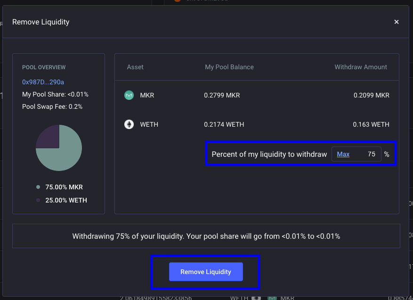Click the withdrawing 75% liquidity notice
This screenshot has width=413, height=300.
tap(206, 236)
